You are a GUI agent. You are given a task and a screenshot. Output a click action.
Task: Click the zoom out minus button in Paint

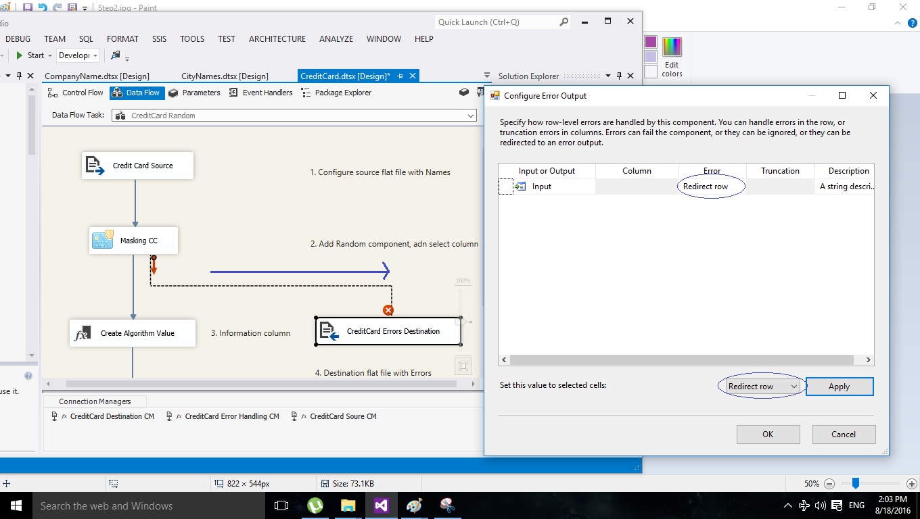(829, 484)
